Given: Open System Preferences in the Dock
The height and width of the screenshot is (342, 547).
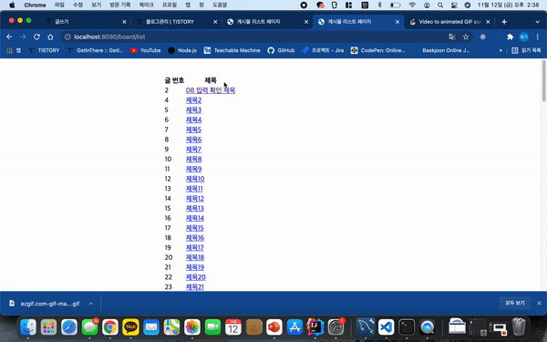Looking at the screenshot, I should (335, 327).
